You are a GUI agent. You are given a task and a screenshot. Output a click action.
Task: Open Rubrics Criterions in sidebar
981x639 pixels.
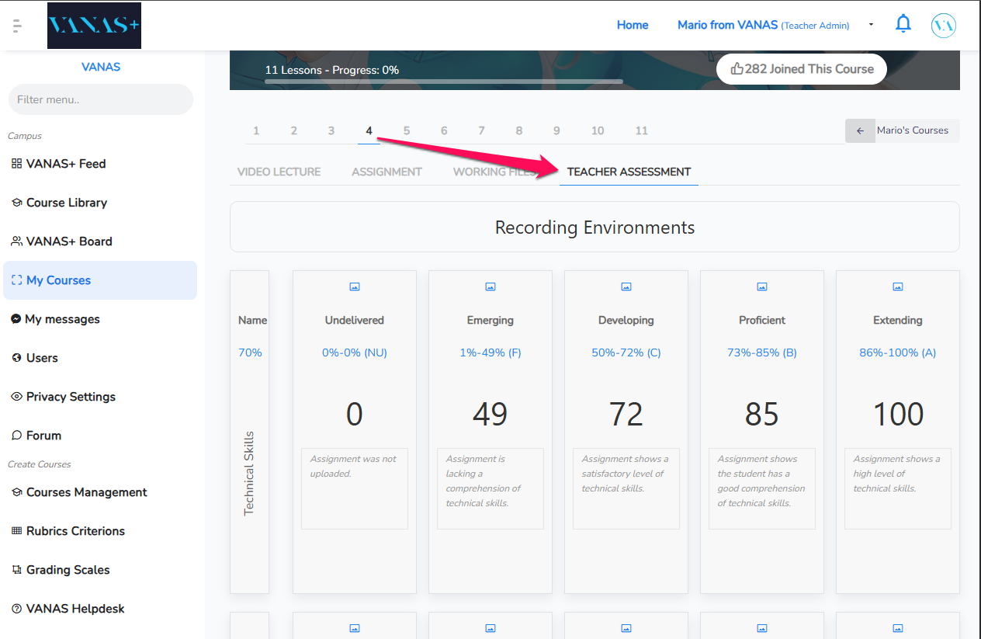100,531
